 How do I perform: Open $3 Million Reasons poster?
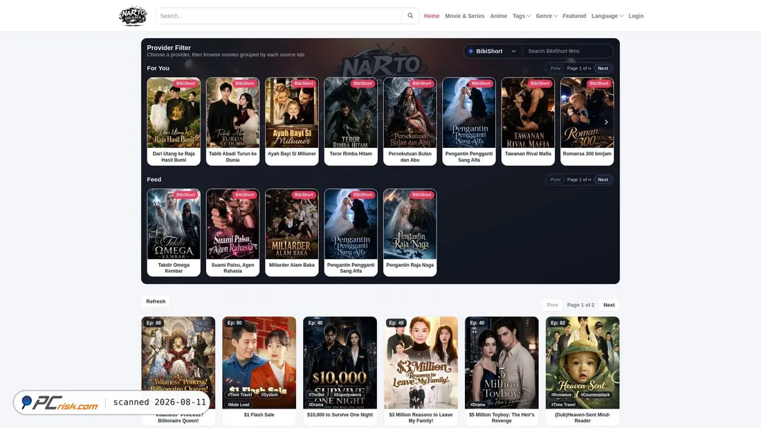click(421, 362)
